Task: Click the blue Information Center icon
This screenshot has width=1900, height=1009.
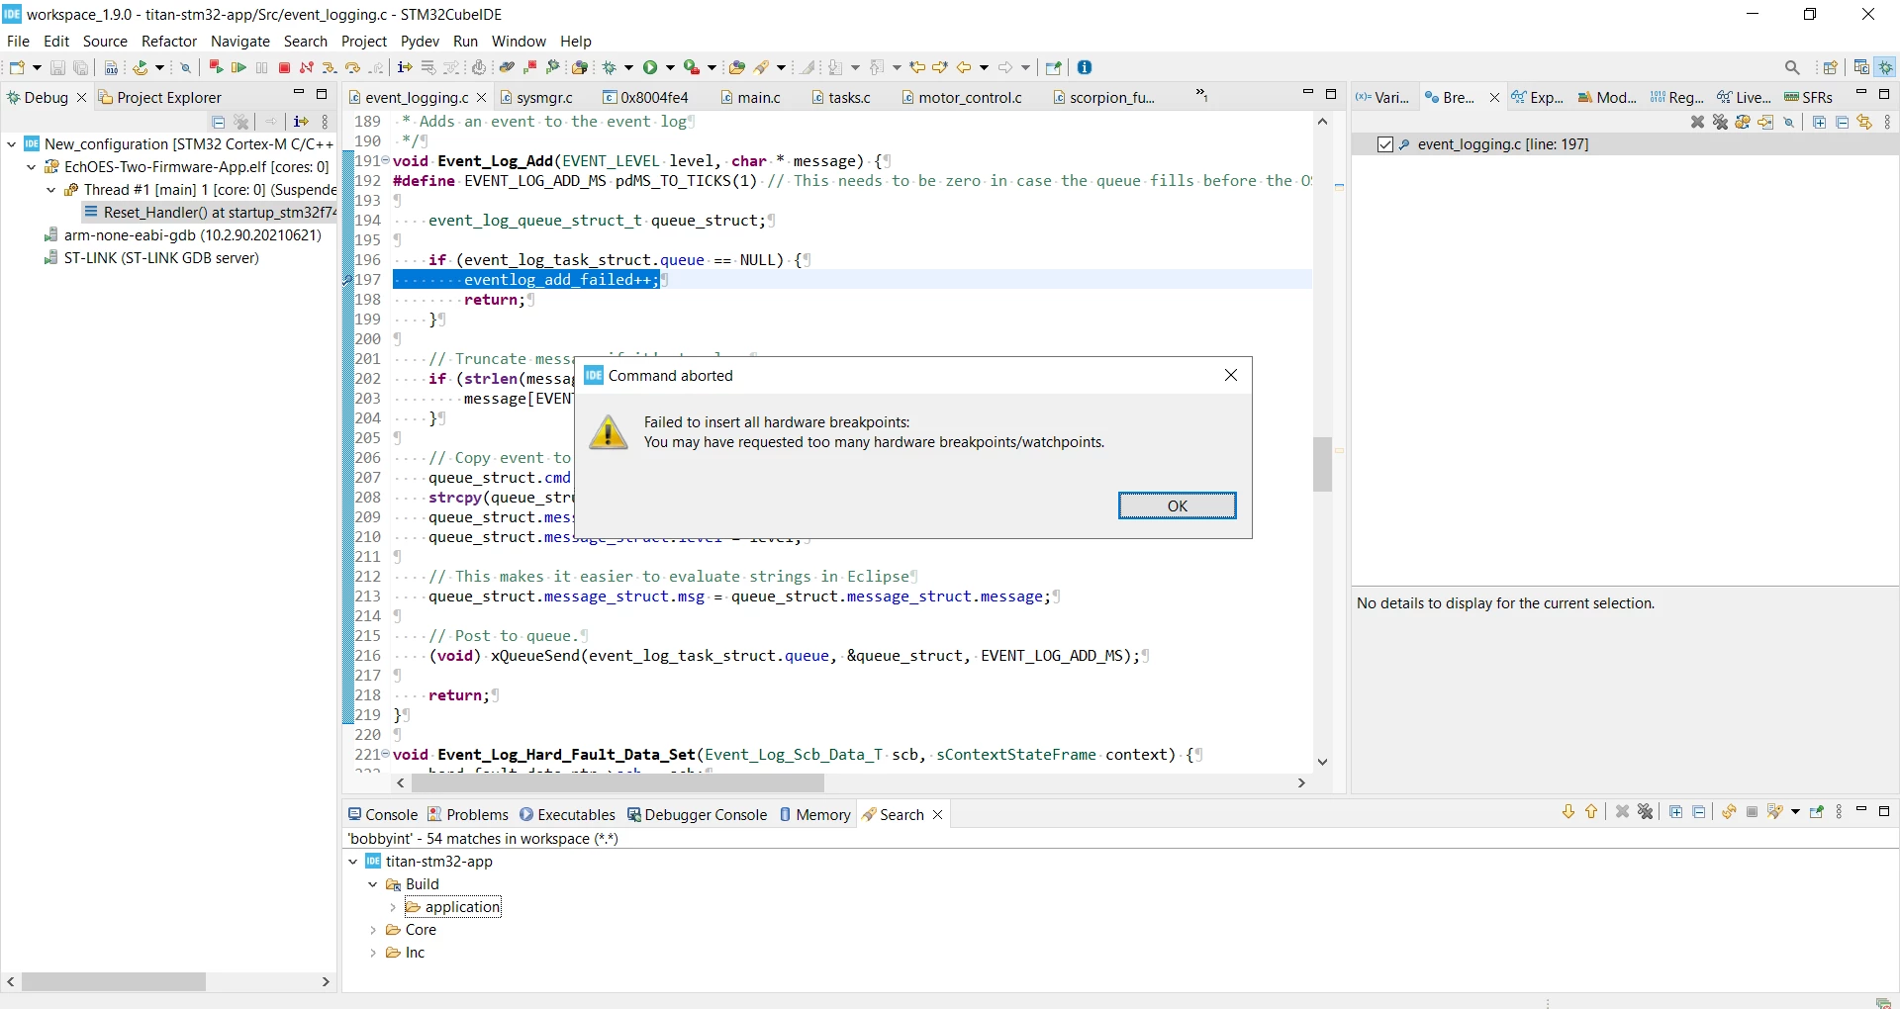Action: point(1085,67)
